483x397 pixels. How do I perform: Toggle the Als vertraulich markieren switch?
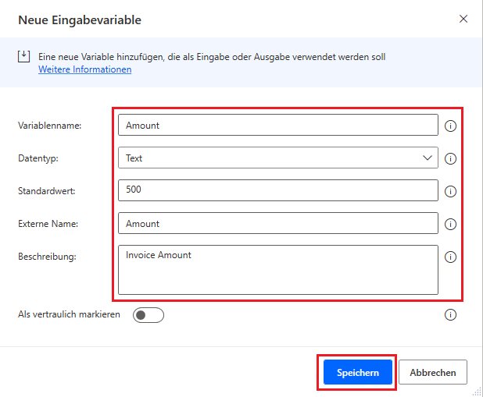(x=148, y=315)
